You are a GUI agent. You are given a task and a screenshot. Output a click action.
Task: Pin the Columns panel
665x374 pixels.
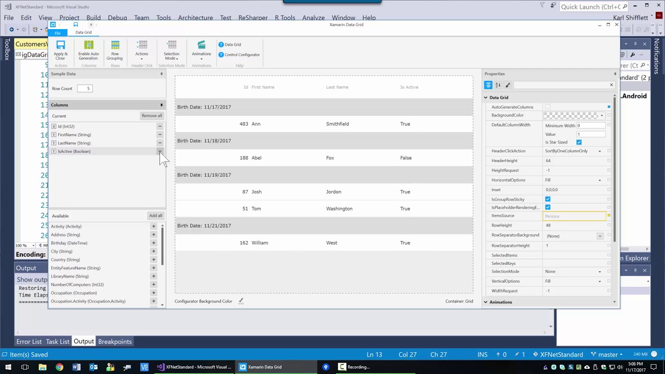coord(161,105)
